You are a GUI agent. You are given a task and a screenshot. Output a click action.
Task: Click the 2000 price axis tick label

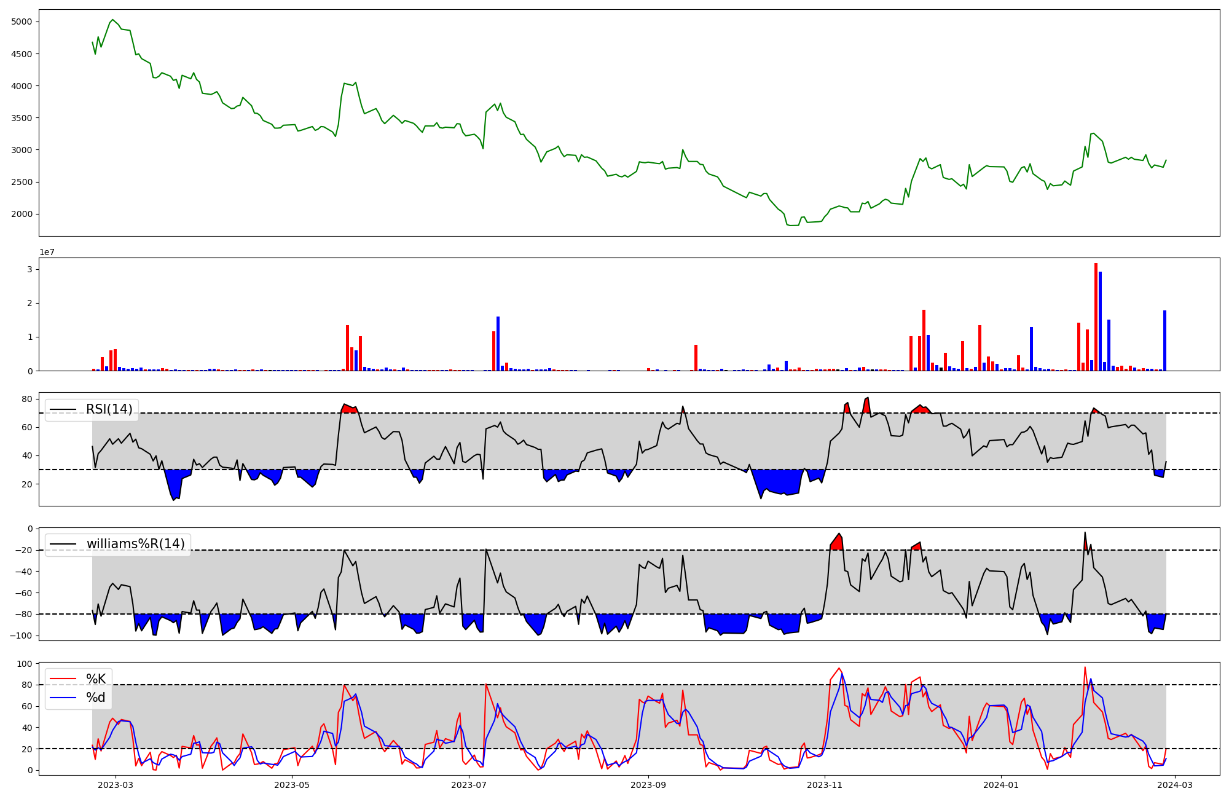[22, 215]
